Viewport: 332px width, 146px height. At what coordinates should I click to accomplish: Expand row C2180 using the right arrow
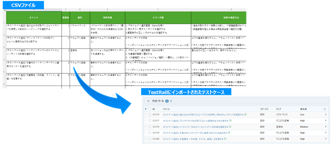click(x=325, y=139)
